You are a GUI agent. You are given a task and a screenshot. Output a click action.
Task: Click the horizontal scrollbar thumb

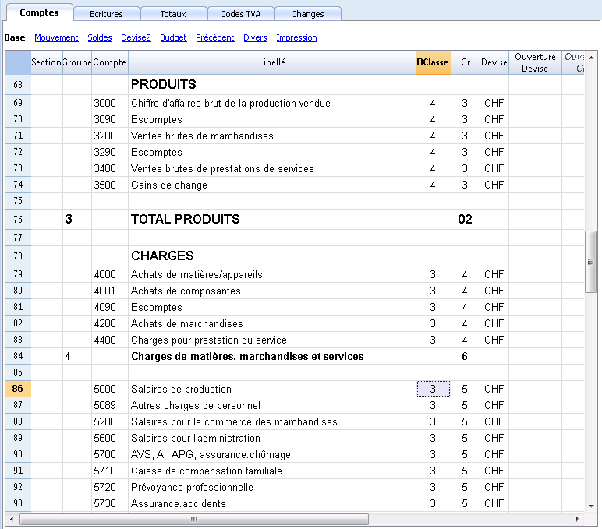pyautogui.click(x=194, y=519)
